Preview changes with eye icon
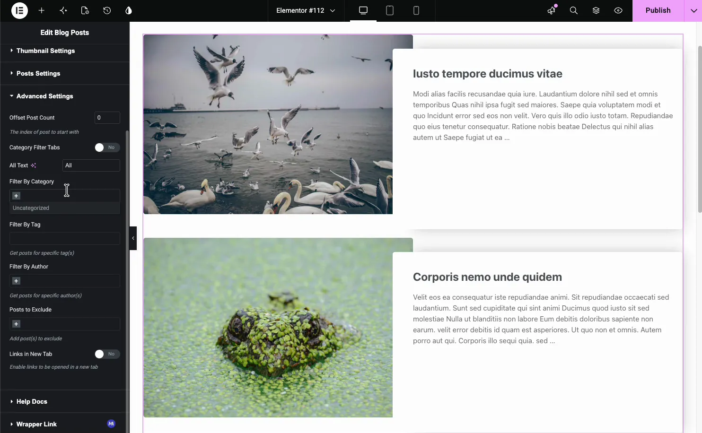This screenshot has height=433, width=702. tap(618, 10)
